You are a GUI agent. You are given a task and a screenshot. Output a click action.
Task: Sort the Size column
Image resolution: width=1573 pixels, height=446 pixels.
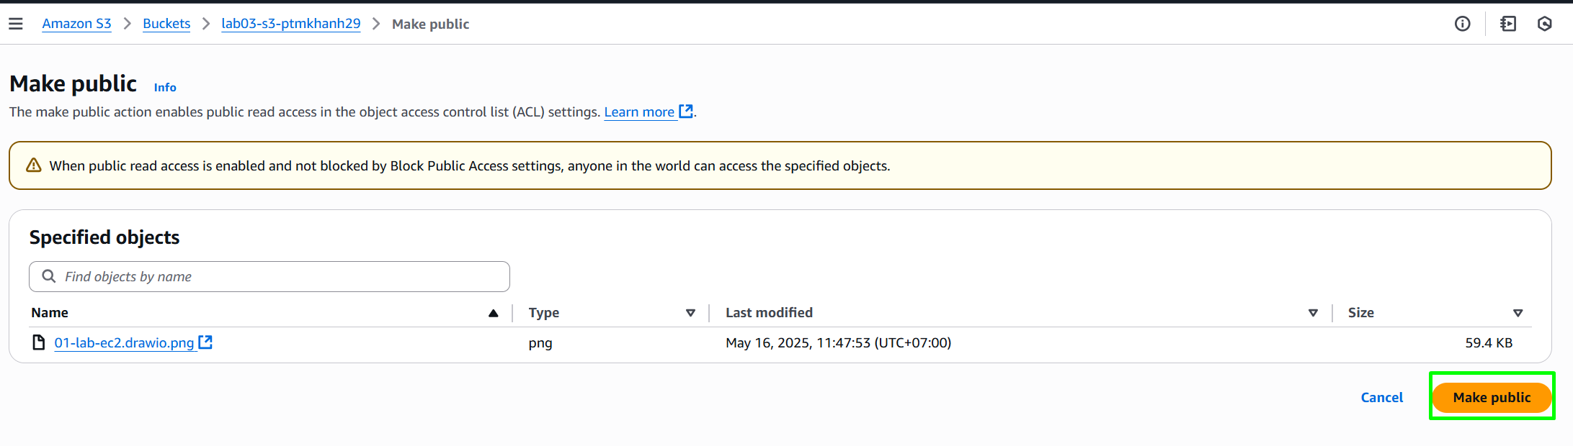(1518, 313)
